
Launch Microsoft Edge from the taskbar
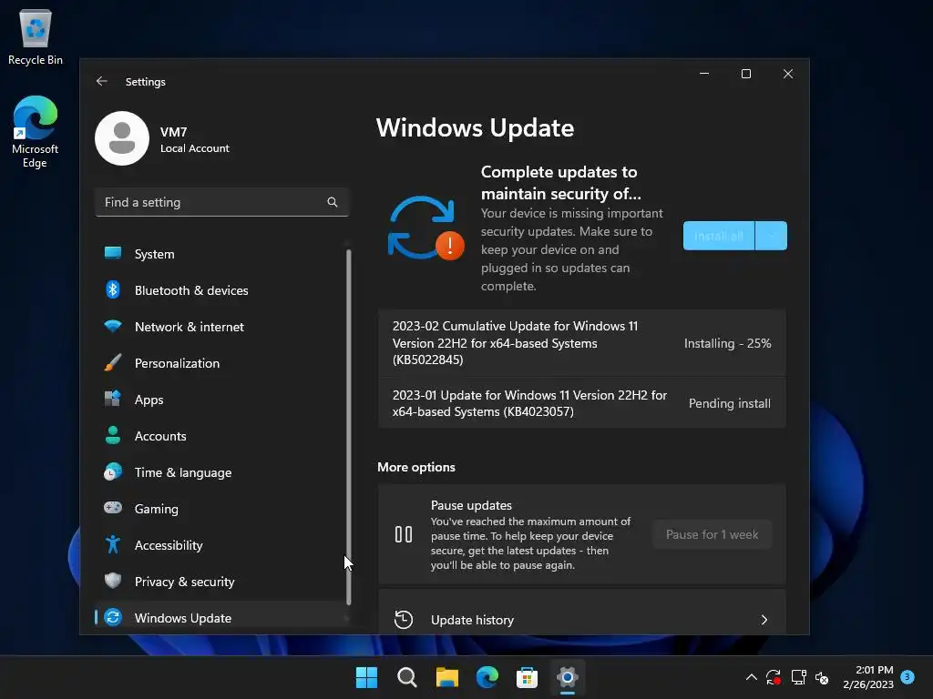point(487,677)
